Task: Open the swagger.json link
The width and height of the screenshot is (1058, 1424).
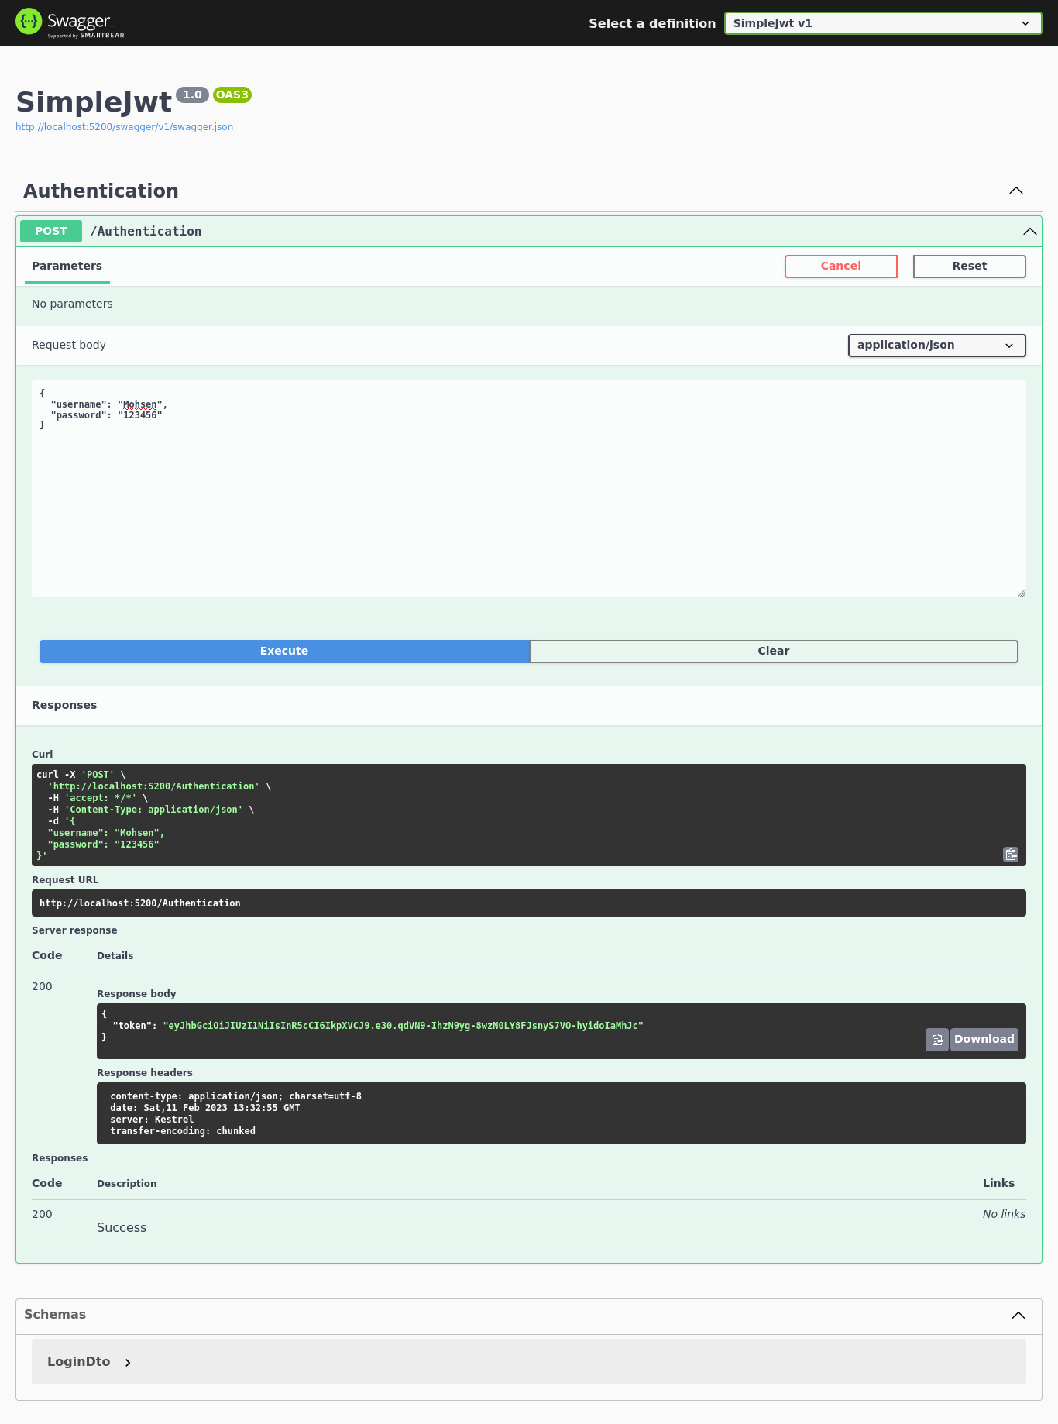Action: (124, 127)
